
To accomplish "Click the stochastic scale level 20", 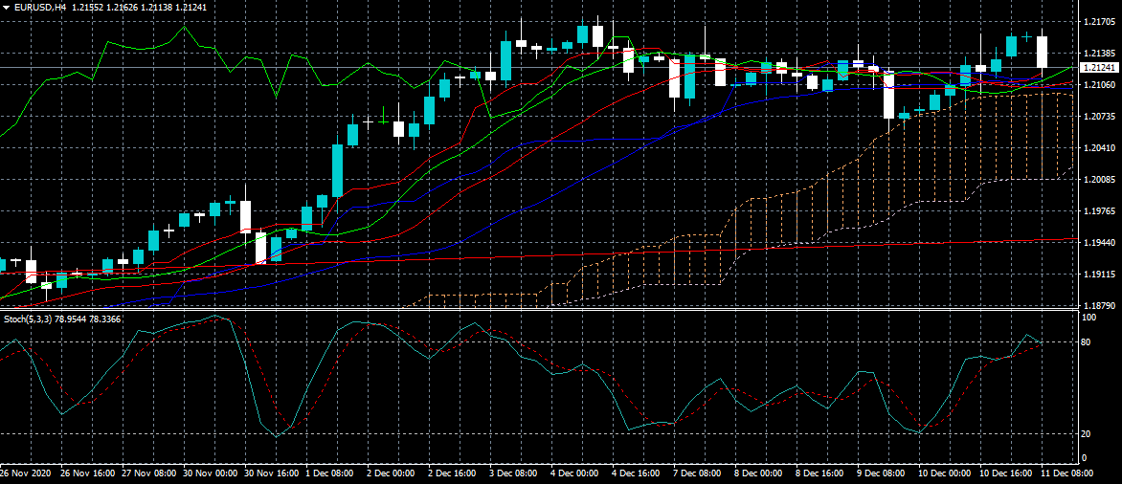I will [x=1088, y=434].
